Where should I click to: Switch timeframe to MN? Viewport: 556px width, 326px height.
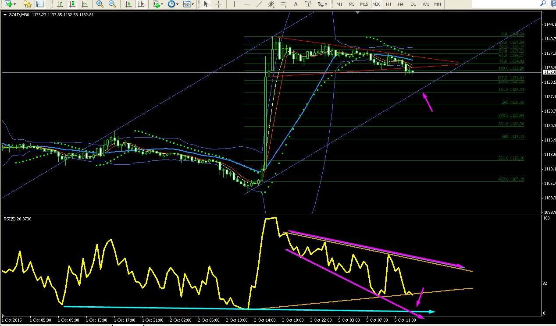click(438, 4)
